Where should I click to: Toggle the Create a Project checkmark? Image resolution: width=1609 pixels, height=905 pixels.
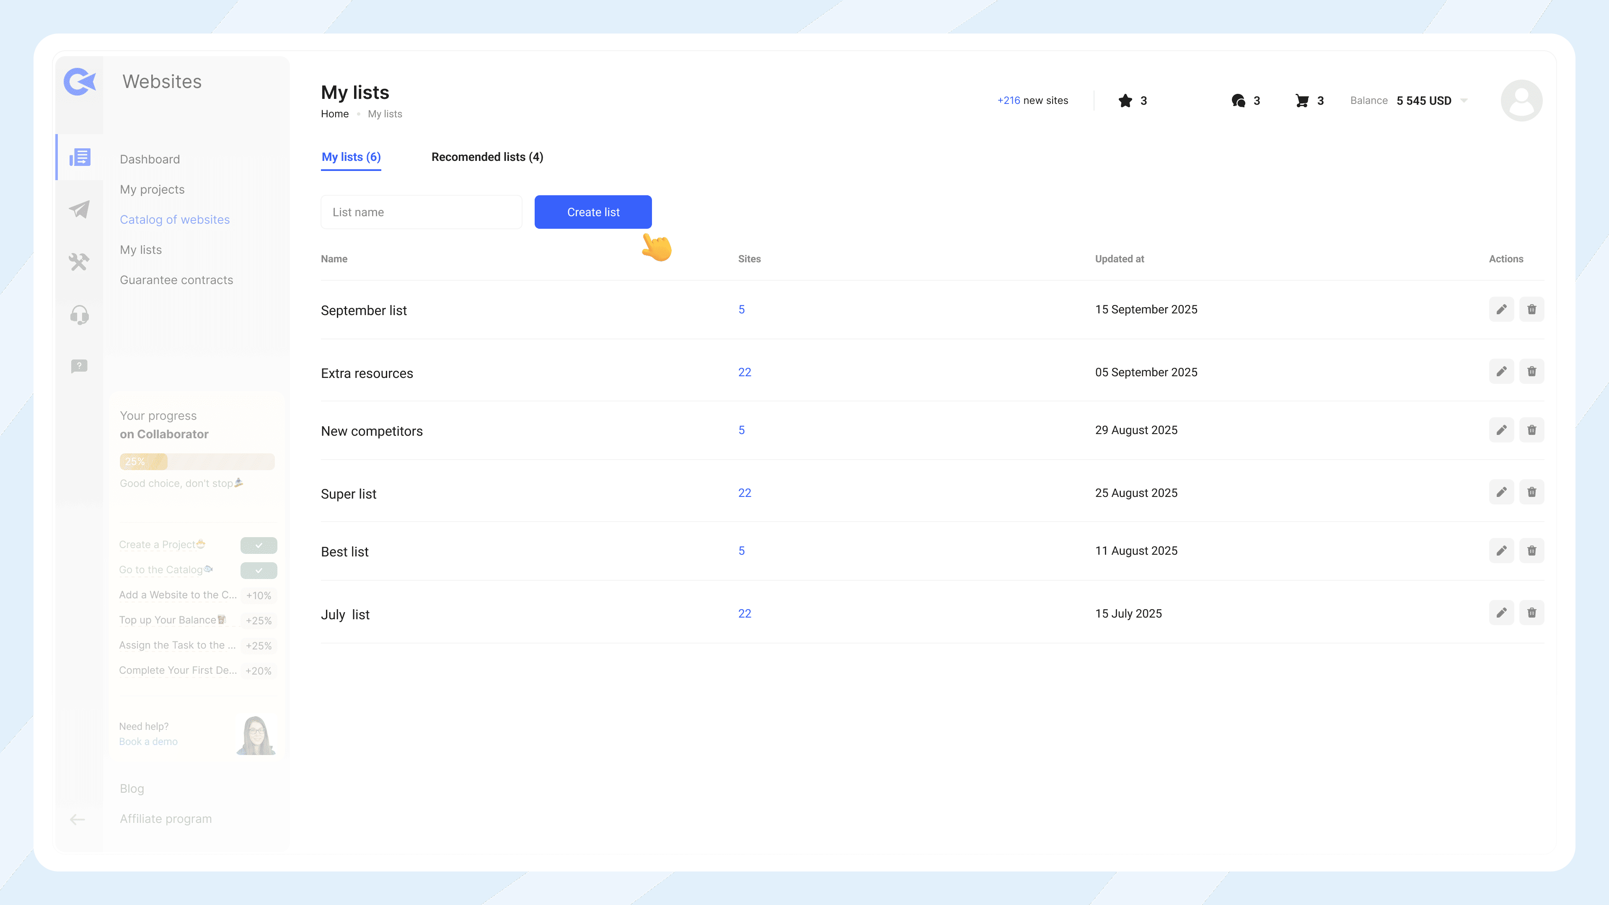pyautogui.click(x=259, y=545)
